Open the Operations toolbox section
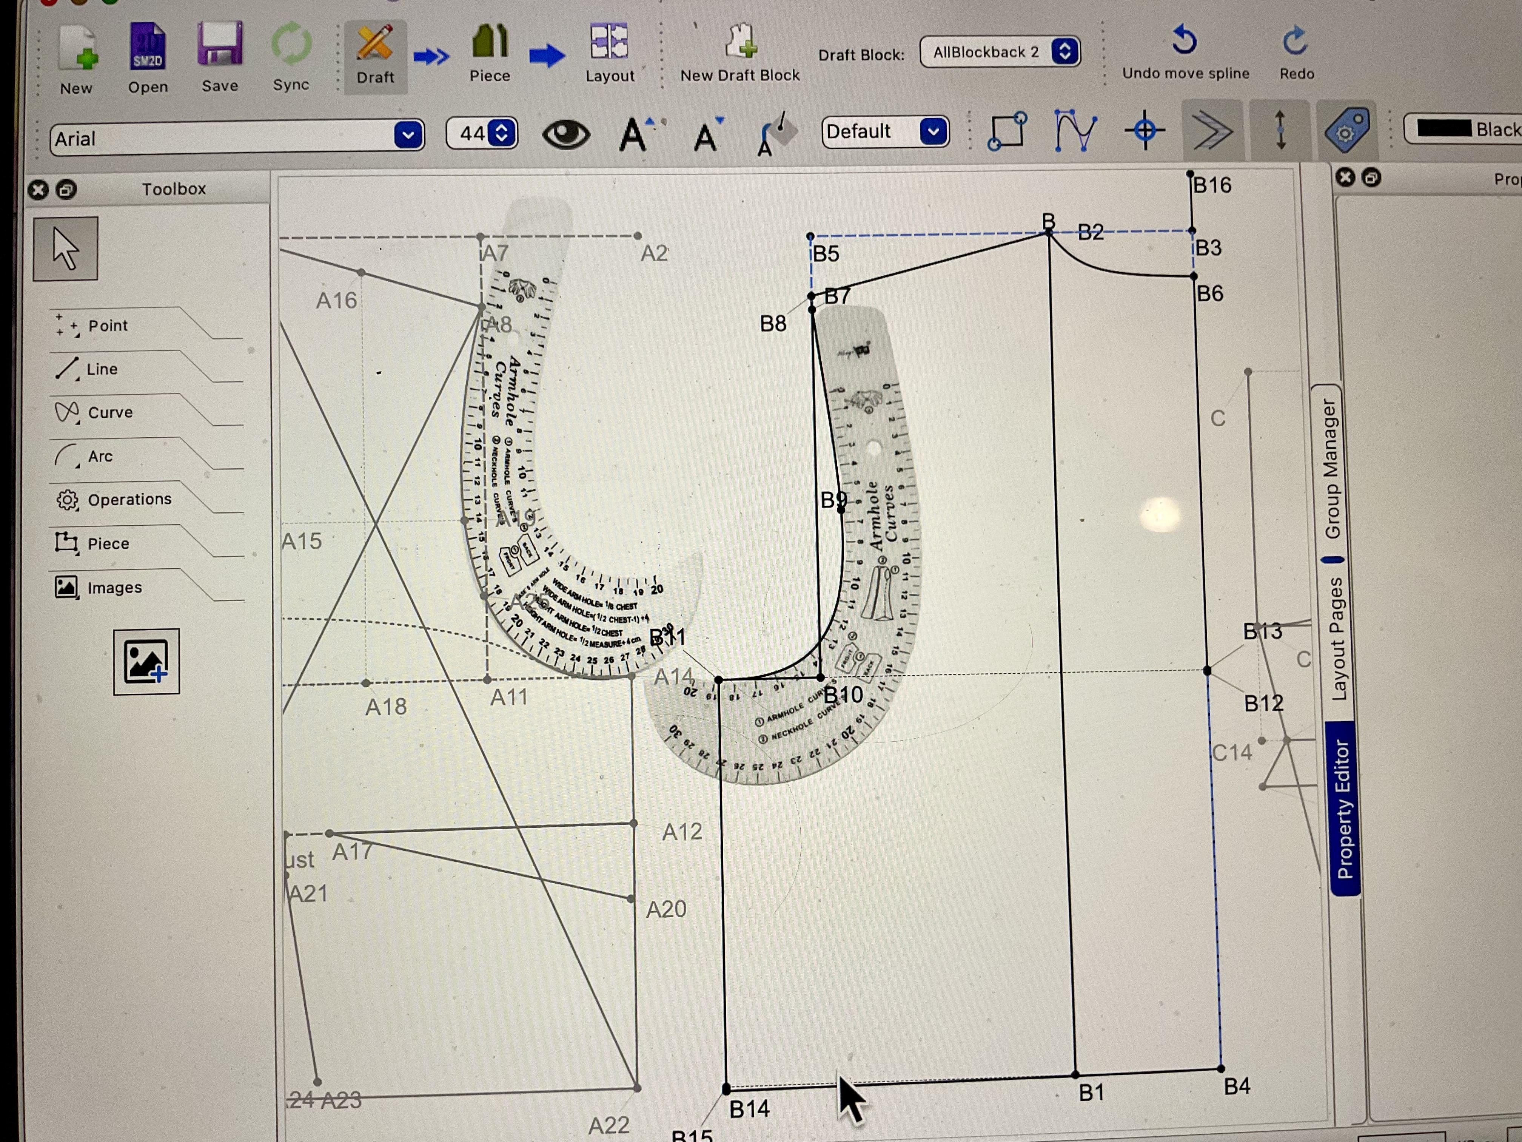The width and height of the screenshot is (1522, 1142). [129, 500]
